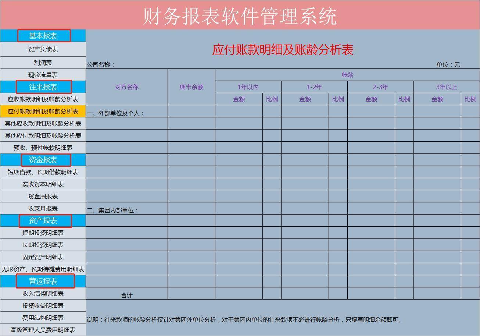Select the 帐龄 merged header cell

(x=347, y=75)
